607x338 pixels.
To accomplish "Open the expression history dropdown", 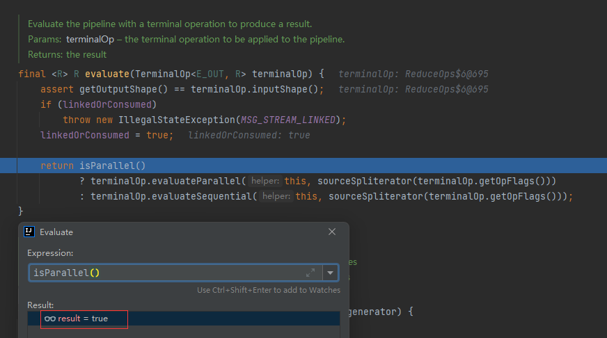I will click(x=331, y=273).
